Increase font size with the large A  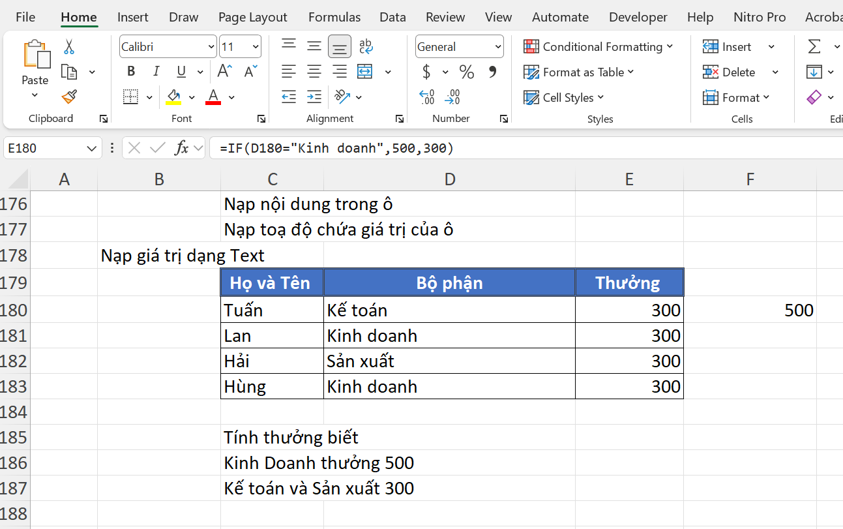coord(225,71)
